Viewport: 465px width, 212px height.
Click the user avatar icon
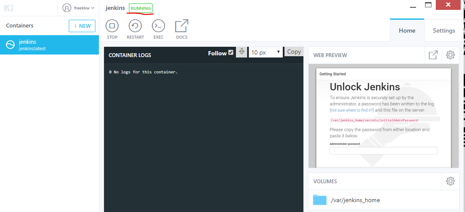pos(67,8)
